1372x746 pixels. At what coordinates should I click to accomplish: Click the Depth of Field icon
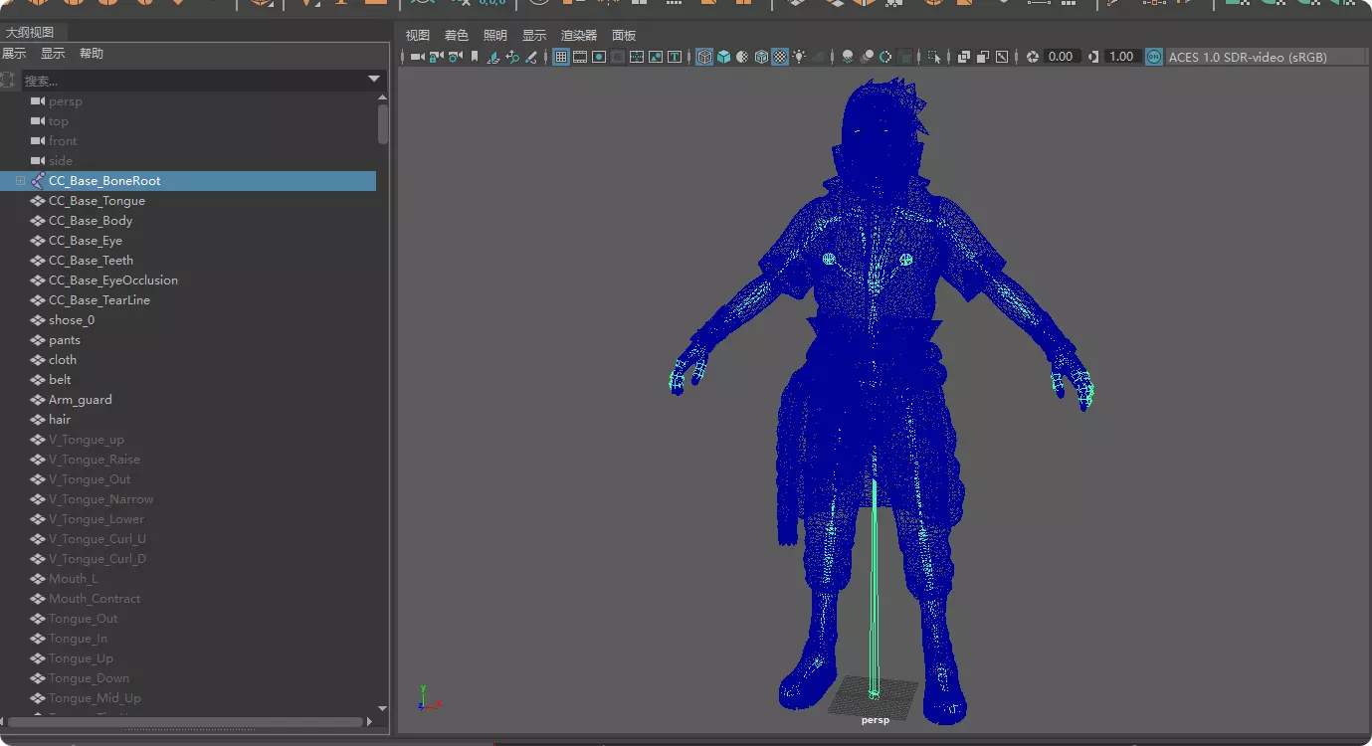click(905, 57)
